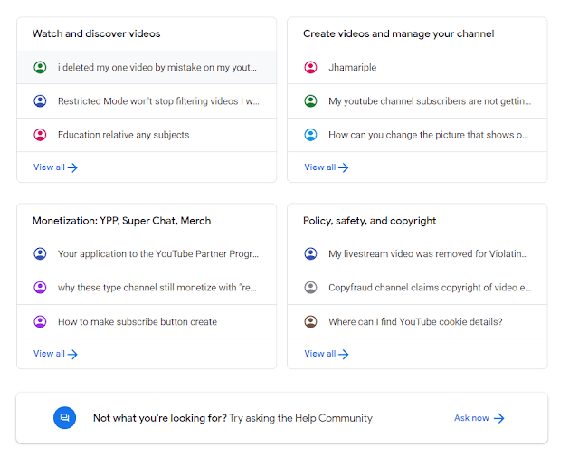Click avatar icon beside 'i deleted my one video' post
This screenshot has height=457, width=579.
pyautogui.click(x=40, y=67)
